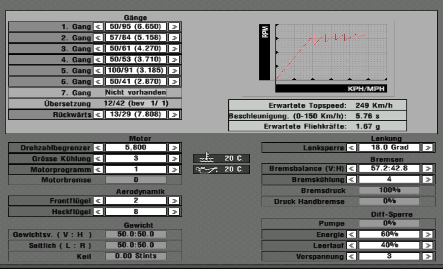Increase Rückwärts reverse gear ratio
The width and height of the screenshot is (443, 269).
(174, 114)
